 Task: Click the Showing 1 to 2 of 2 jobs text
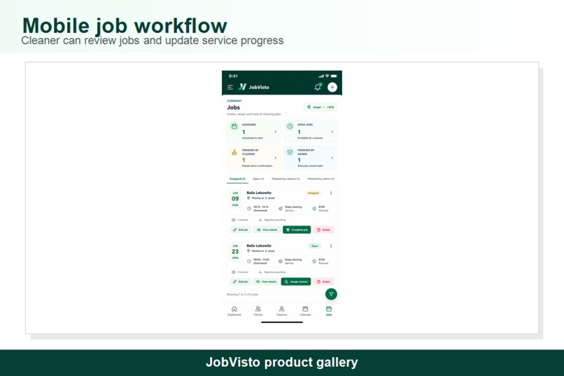point(242,294)
